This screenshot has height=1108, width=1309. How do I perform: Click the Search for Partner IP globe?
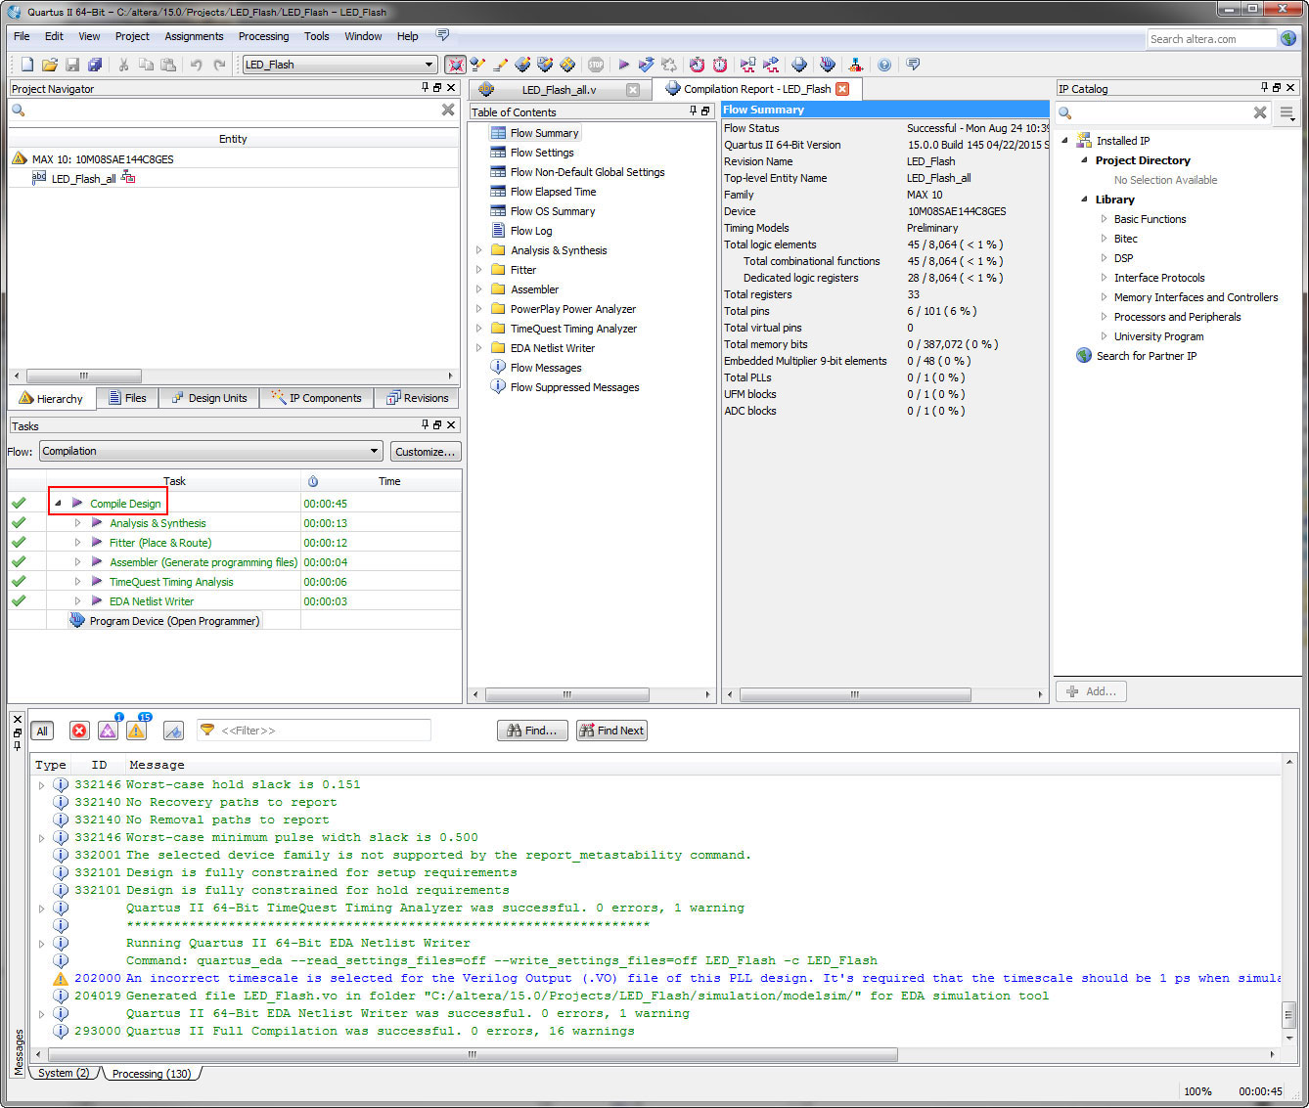(1084, 355)
